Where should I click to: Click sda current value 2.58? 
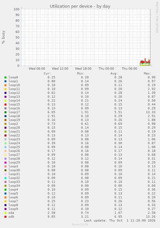pyautogui.click(x=52, y=213)
